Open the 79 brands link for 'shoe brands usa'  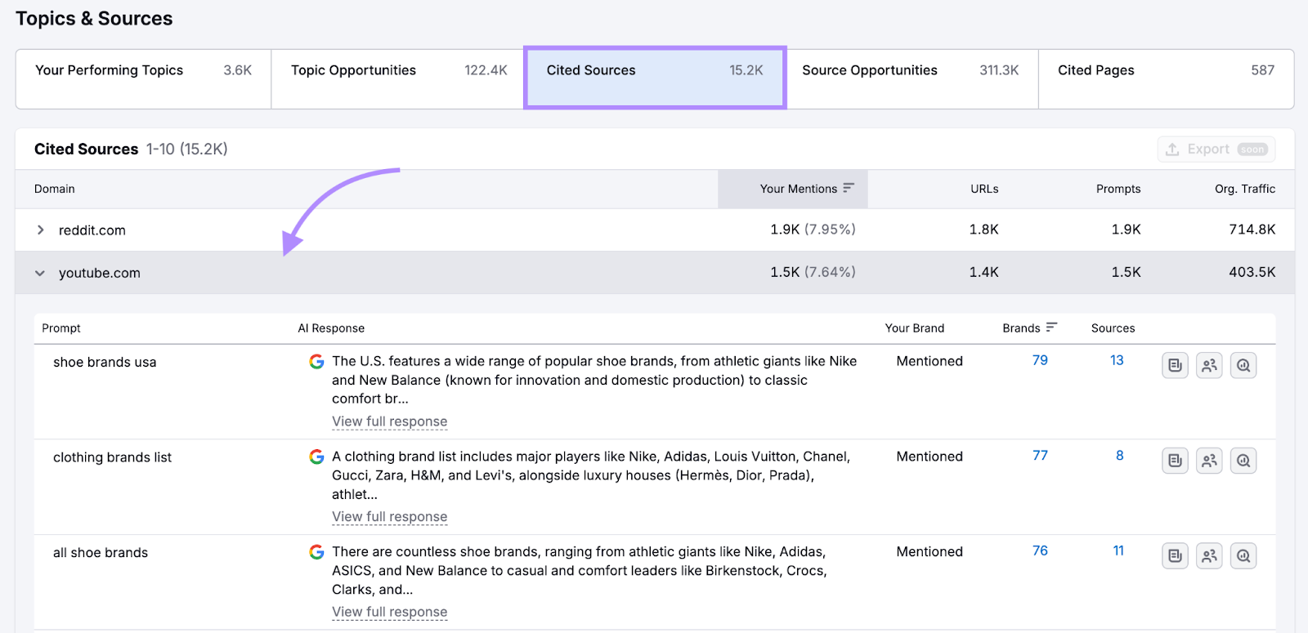point(1040,360)
